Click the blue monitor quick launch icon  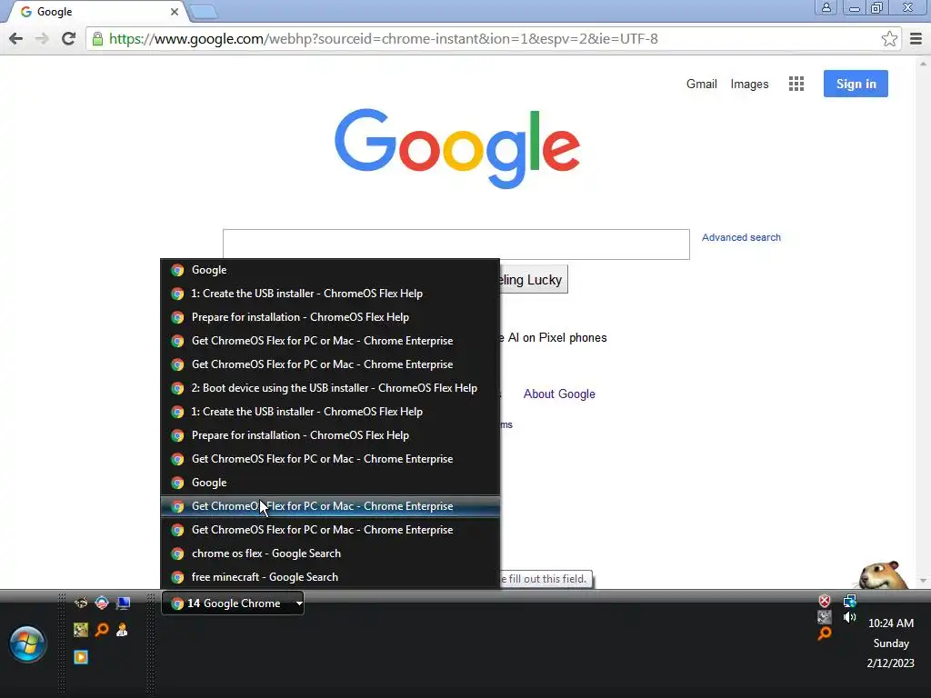[x=123, y=603]
